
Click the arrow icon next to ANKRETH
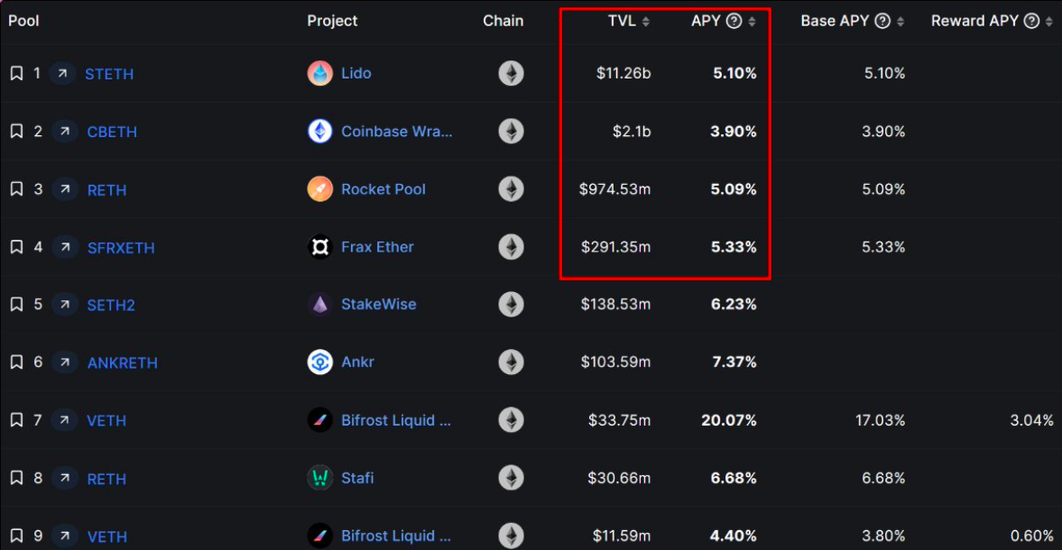(x=64, y=362)
